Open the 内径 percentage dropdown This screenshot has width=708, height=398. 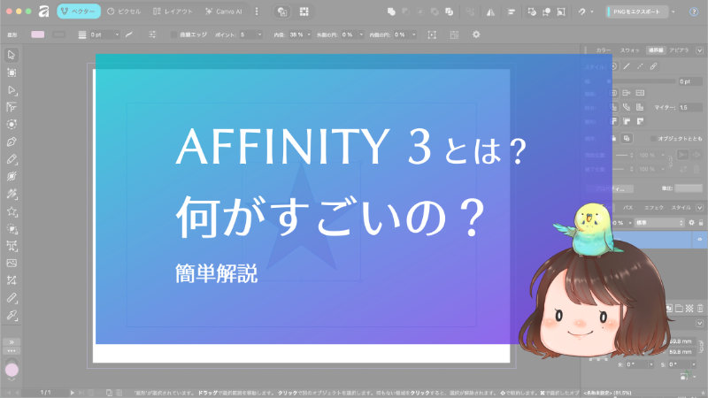coord(309,34)
